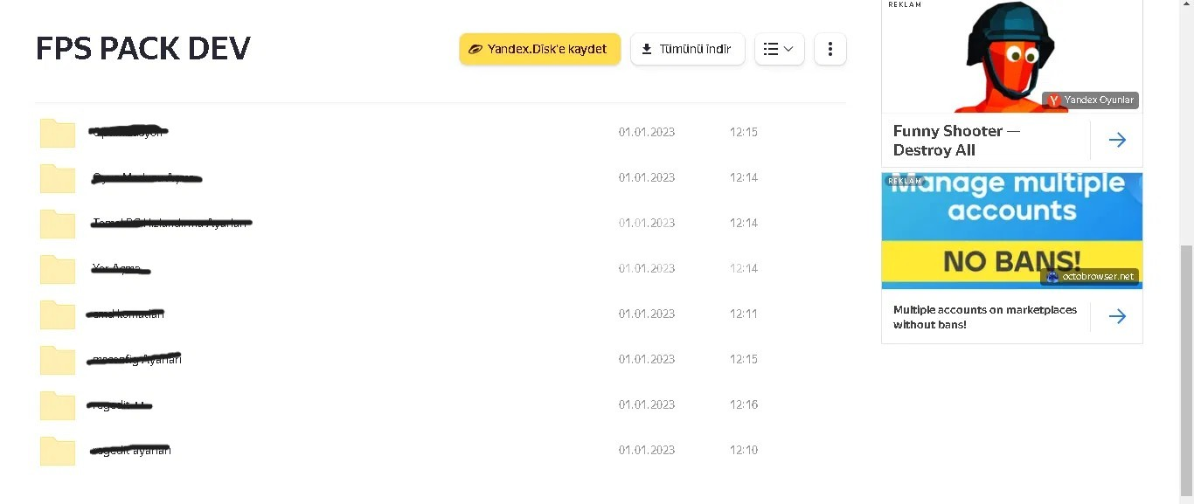Save folder to Yandex.Disk with yellow button
This screenshot has width=1194, height=504.
pyautogui.click(x=539, y=49)
